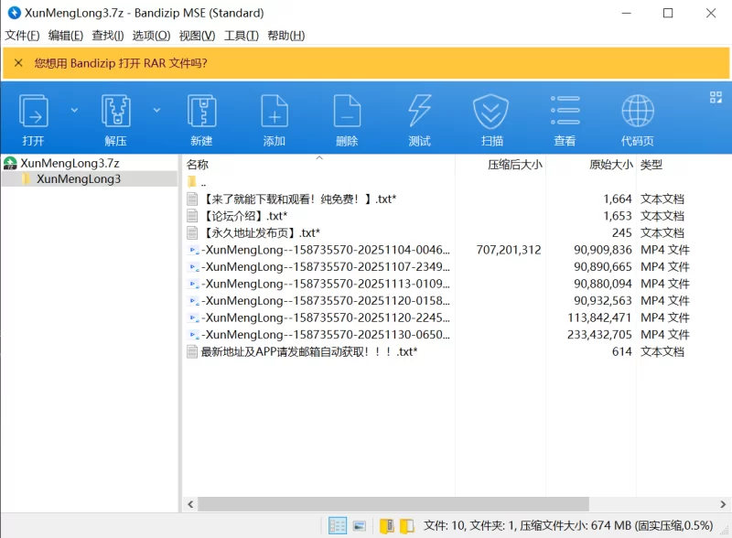Open the 视图(V) menu

tap(197, 36)
